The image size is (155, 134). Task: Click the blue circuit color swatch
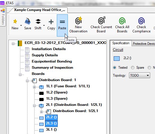coord(117,59)
